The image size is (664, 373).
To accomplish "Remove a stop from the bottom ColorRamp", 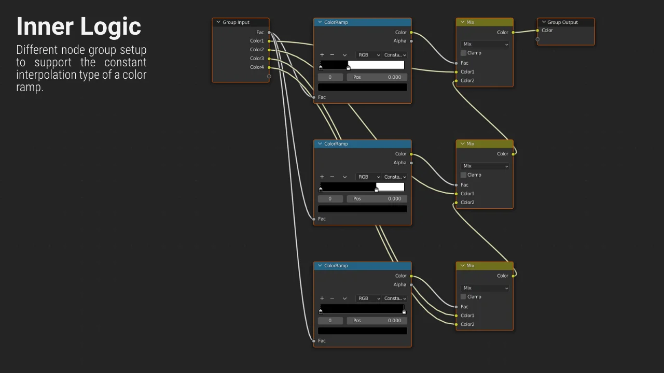I will point(332,298).
